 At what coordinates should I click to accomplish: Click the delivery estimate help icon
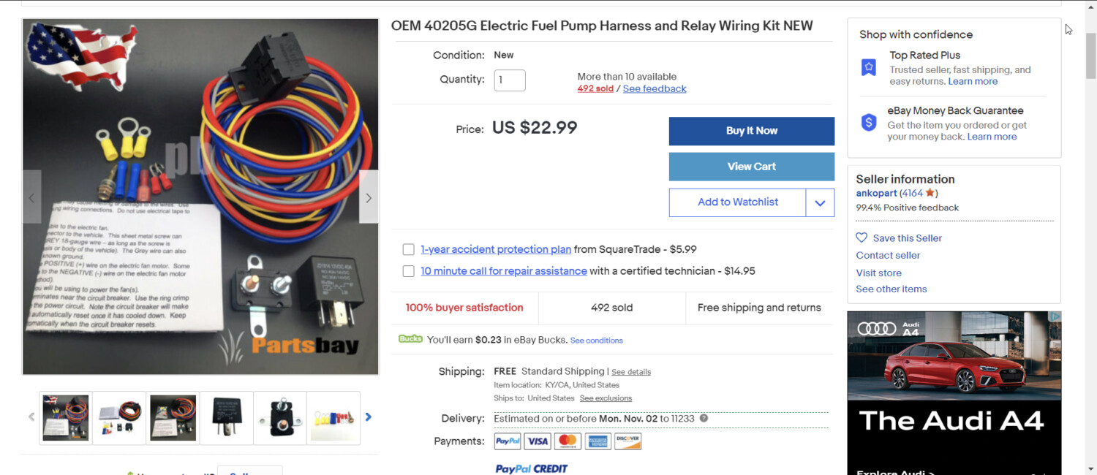pyautogui.click(x=704, y=419)
